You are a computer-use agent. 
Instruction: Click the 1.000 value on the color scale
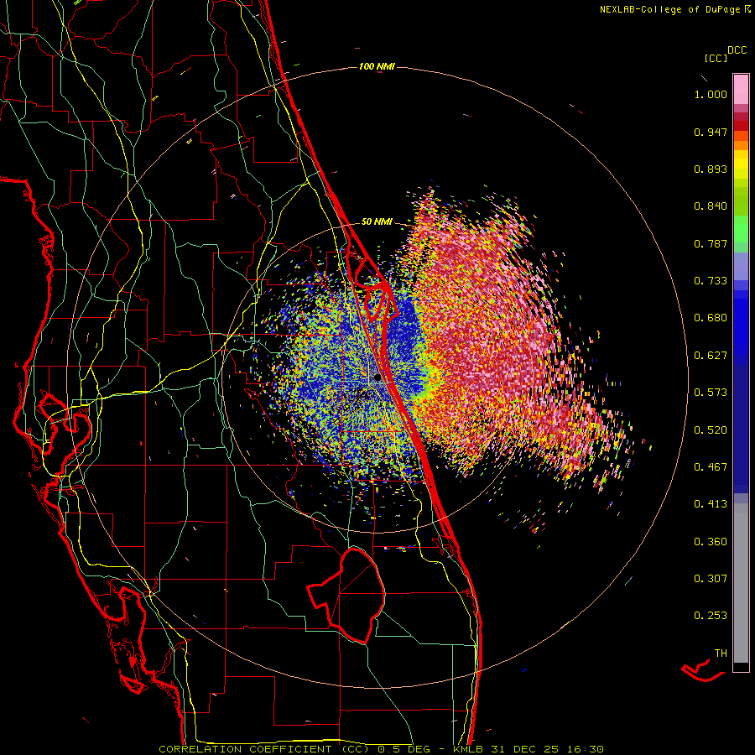tap(711, 94)
